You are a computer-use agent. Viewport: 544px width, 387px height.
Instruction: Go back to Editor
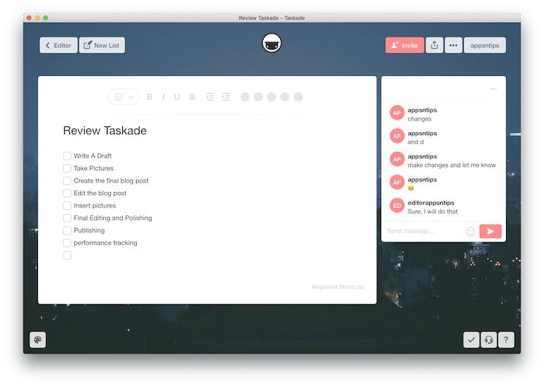tap(58, 45)
